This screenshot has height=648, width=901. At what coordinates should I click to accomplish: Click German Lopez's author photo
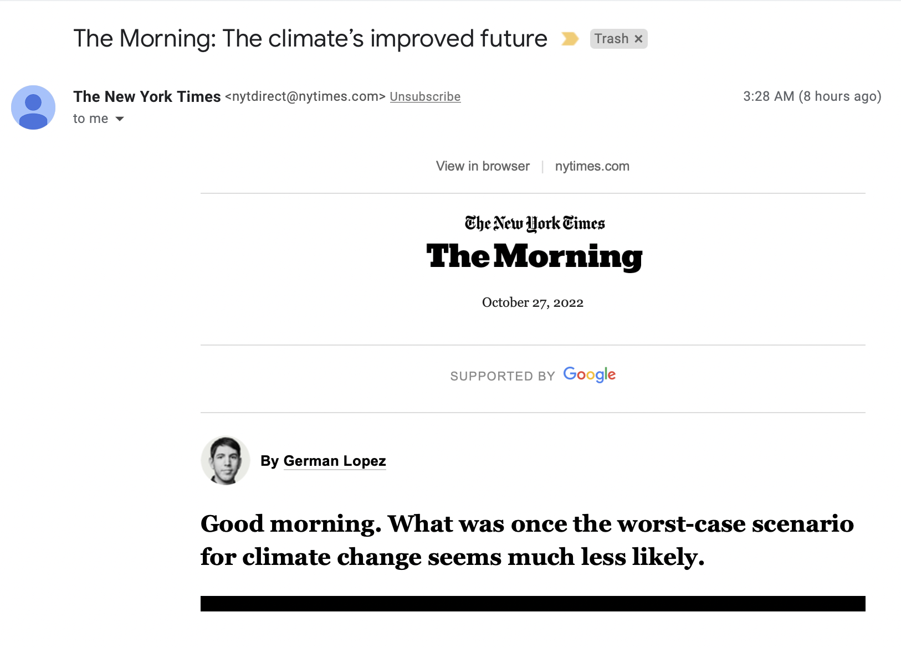pyautogui.click(x=225, y=461)
